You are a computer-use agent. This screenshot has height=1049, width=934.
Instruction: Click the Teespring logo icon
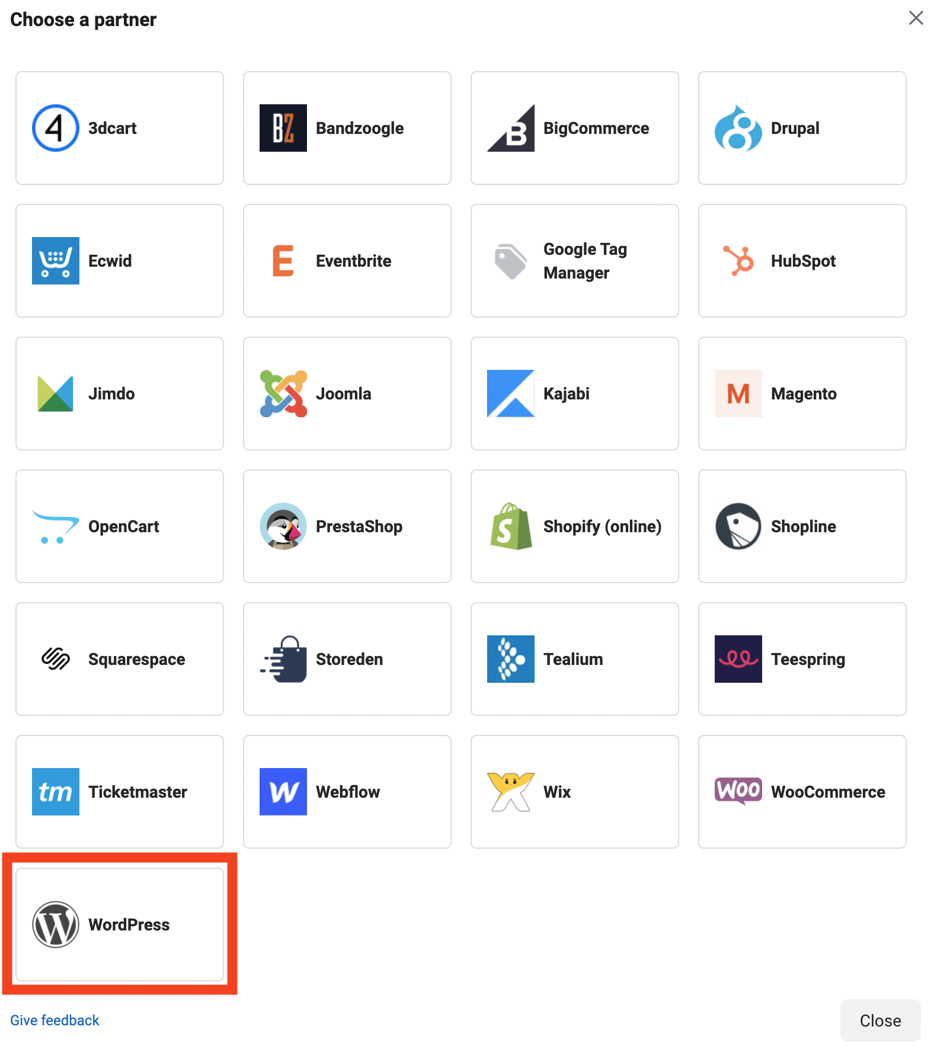click(x=738, y=659)
